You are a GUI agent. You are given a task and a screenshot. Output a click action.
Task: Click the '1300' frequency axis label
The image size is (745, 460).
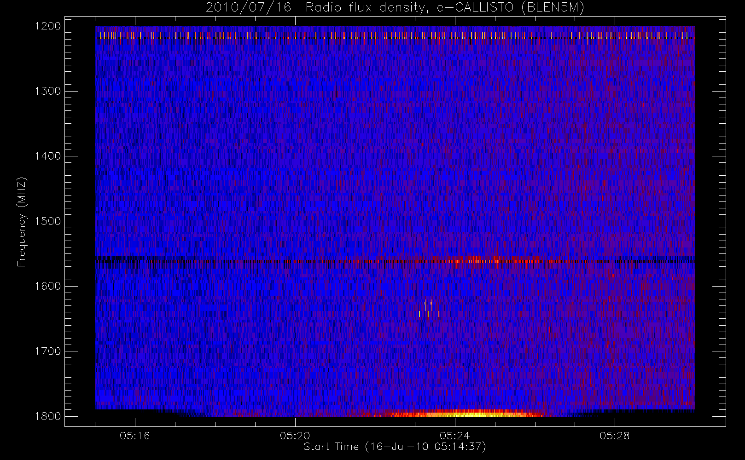click(x=48, y=91)
